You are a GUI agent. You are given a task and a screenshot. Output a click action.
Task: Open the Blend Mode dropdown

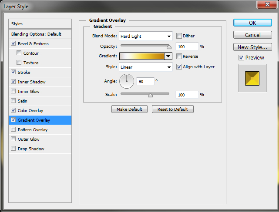point(146,36)
